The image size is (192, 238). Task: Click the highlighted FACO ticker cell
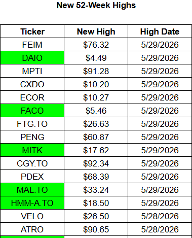pyautogui.click(x=32, y=111)
